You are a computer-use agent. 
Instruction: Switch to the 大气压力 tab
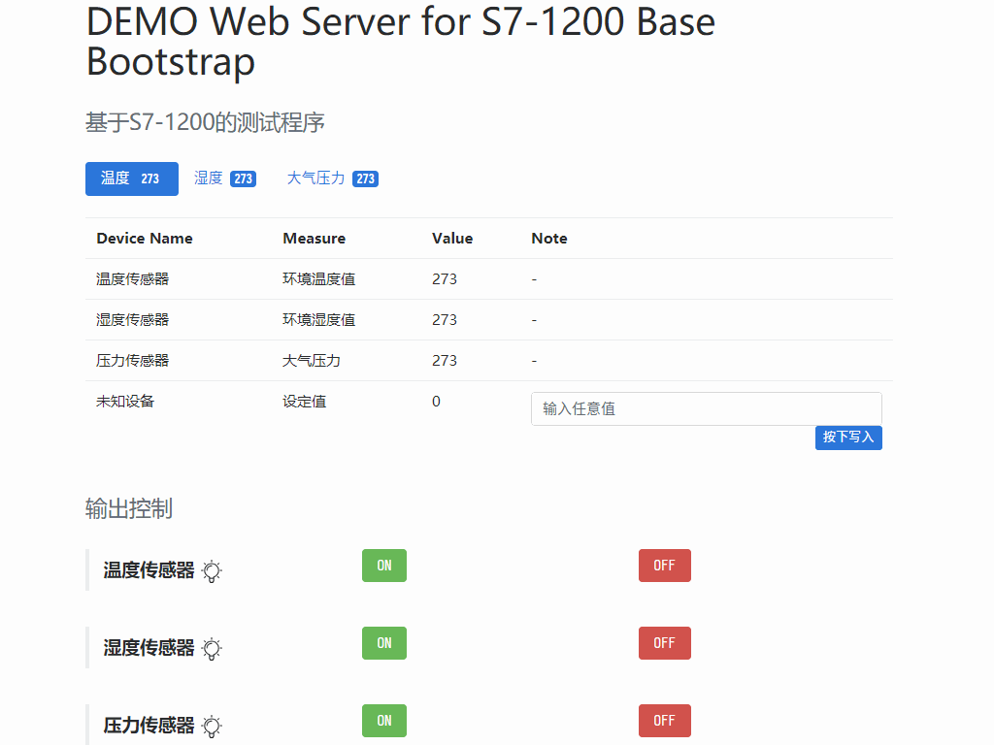pyautogui.click(x=333, y=178)
